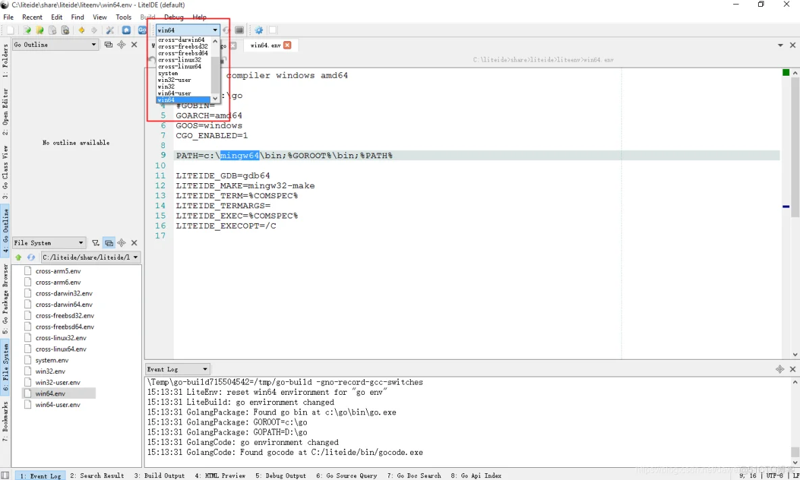Go forward with the grey arrow icon

pos(94,30)
